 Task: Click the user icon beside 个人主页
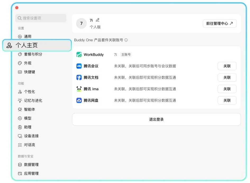(x=9, y=45)
